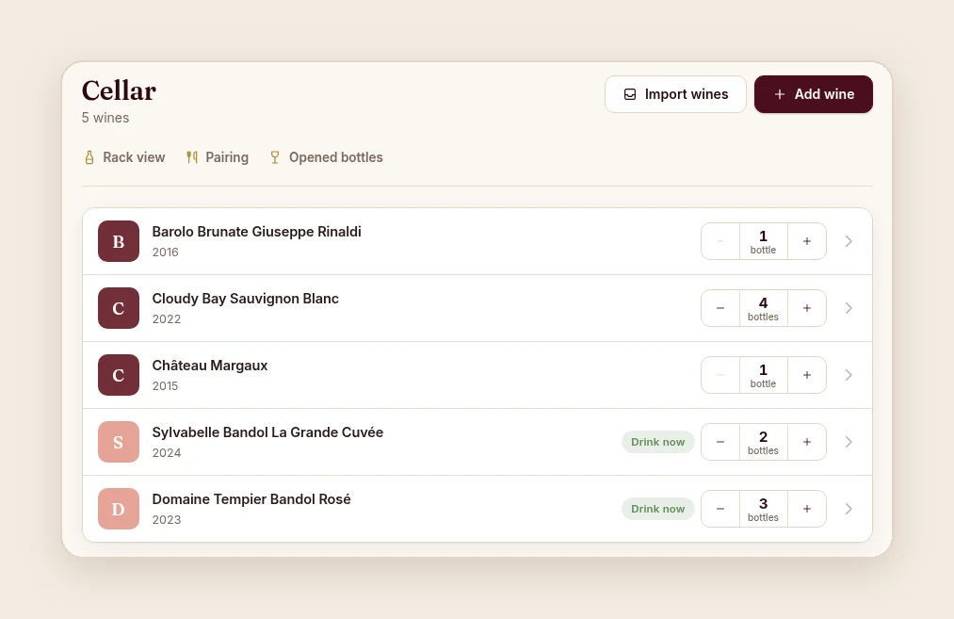This screenshot has width=954, height=619.
Task: Decrease Cloudy Bay Sauvignon Blanc bottles
Action: [x=720, y=308]
